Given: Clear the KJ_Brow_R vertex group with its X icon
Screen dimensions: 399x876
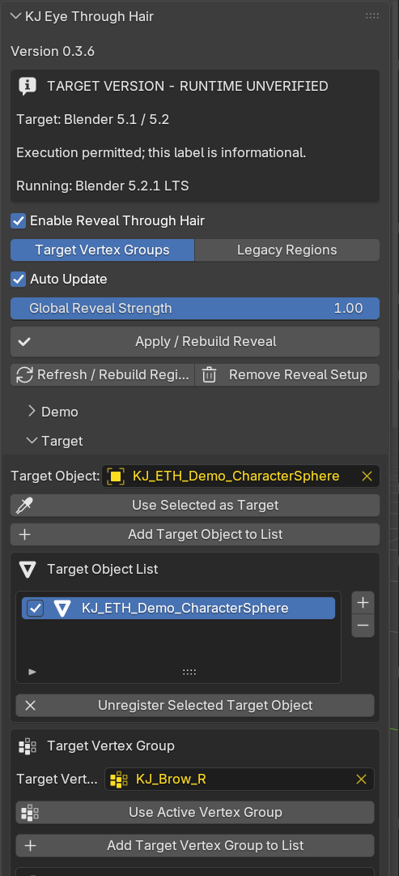Looking at the screenshot, I should pyautogui.click(x=361, y=779).
